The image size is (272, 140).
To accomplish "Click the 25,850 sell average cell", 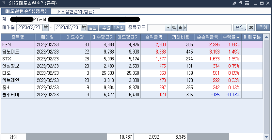I will [x=128, y=73].
